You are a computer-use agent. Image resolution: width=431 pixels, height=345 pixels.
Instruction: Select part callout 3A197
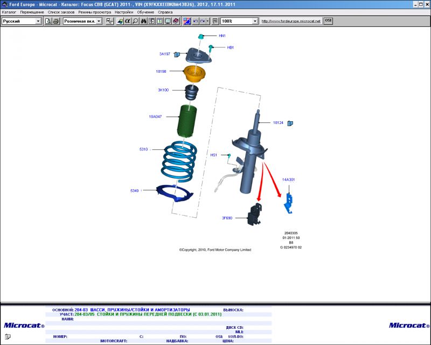click(x=165, y=54)
